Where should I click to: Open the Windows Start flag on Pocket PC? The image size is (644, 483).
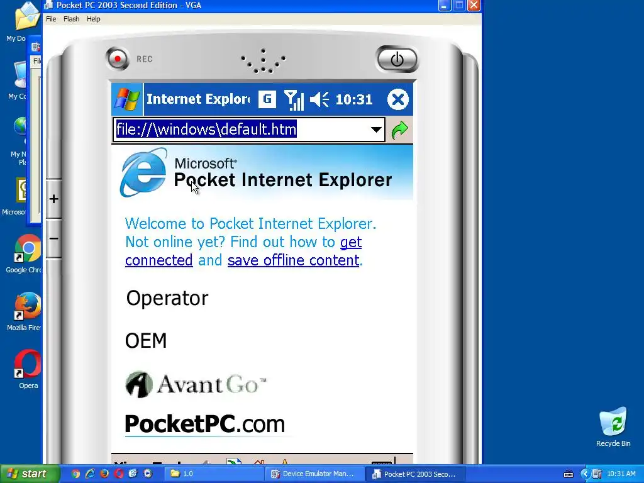coord(127,99)
